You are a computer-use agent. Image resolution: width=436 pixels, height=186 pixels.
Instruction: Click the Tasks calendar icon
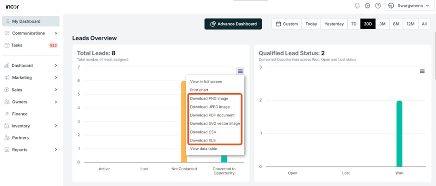(7, 45)
